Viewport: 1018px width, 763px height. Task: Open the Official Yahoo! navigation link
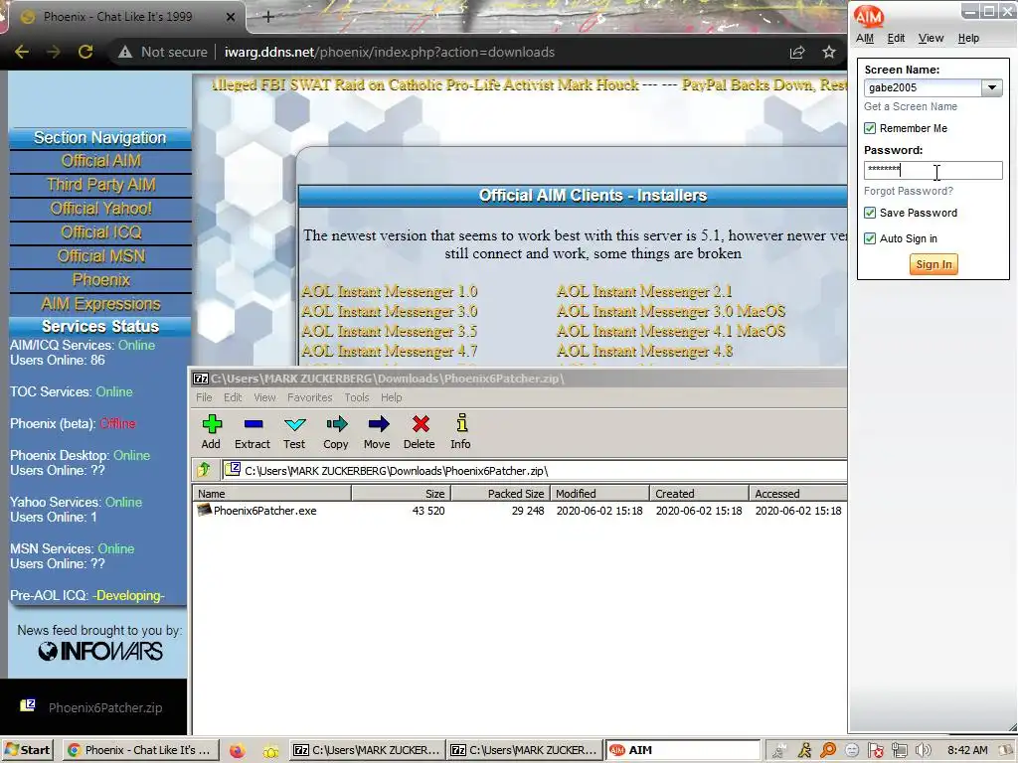coord(100,209)
